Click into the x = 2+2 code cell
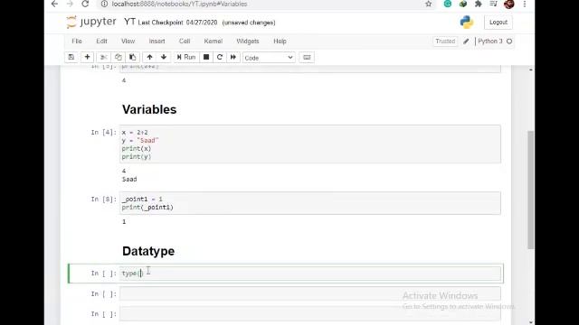This screenshot has height=325, width=579. [309, 144]
